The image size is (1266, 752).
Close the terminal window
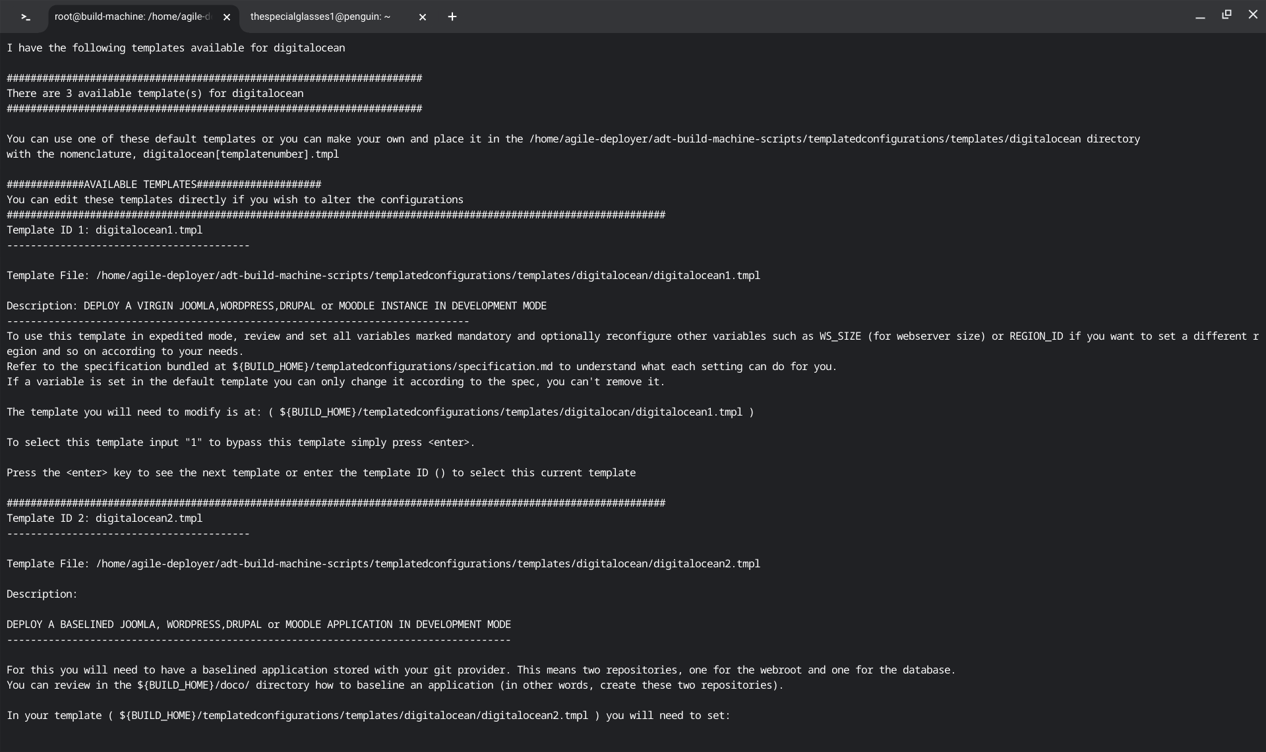(1253, 15)
